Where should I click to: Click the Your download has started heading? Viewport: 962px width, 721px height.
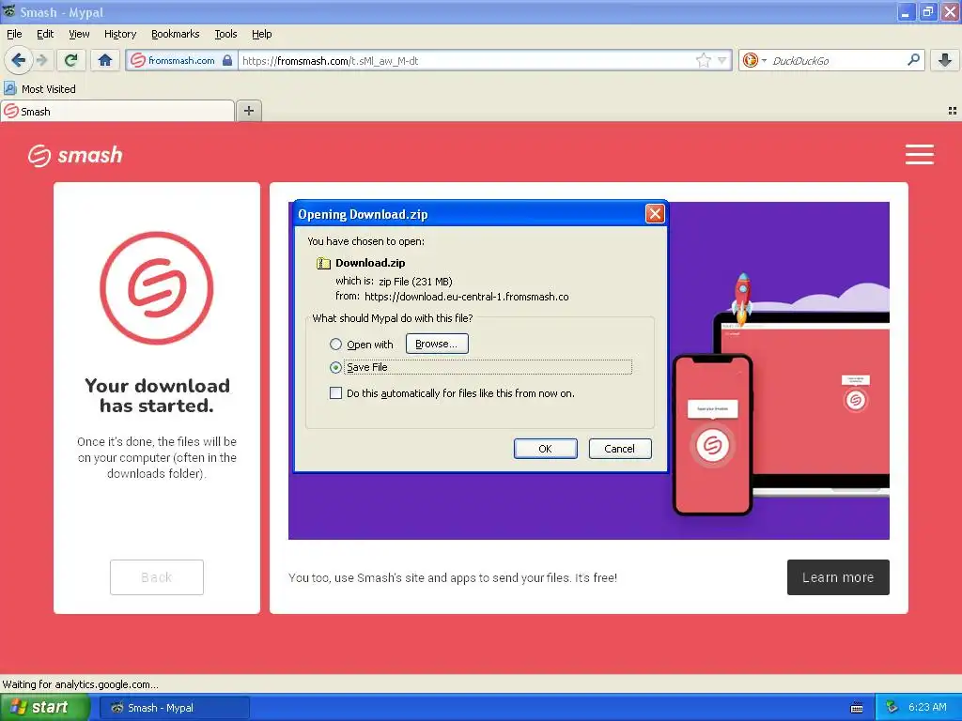(157, 395)
